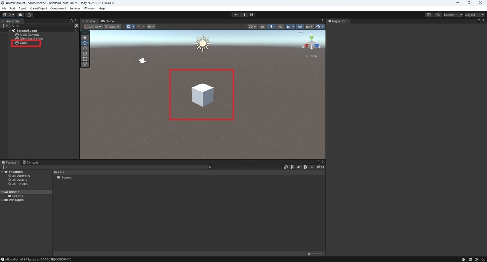The width and height of the screenshot is (487, 262).
Task: Open the Layers dropdown
Action: [453, 15]
